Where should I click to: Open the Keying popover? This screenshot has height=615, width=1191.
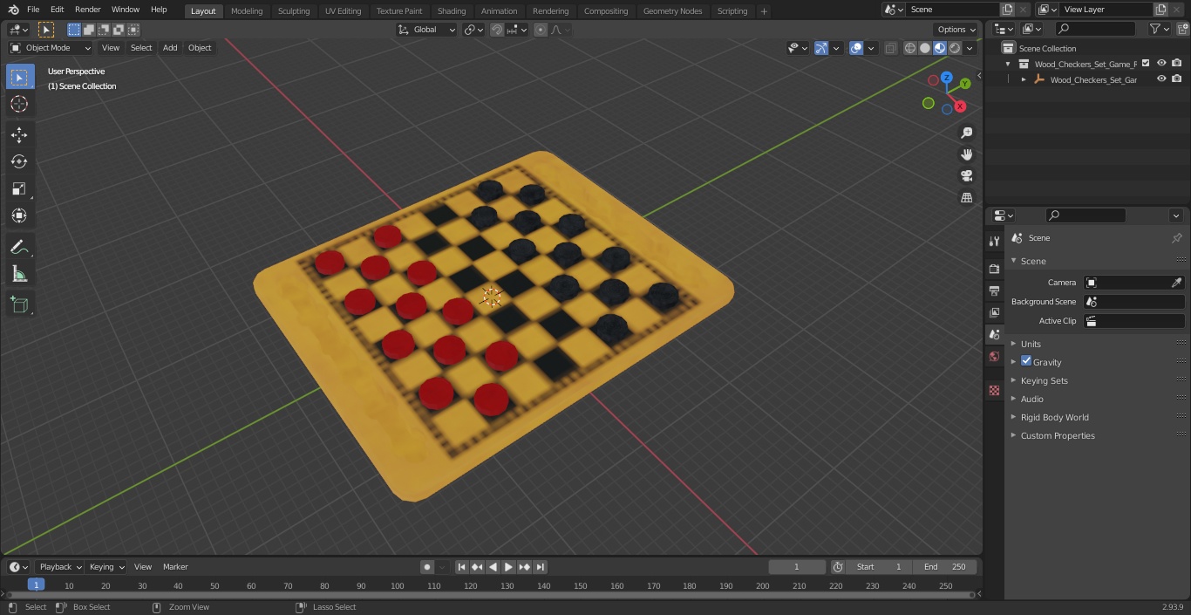pyautogui.click(x=106, y=567)
